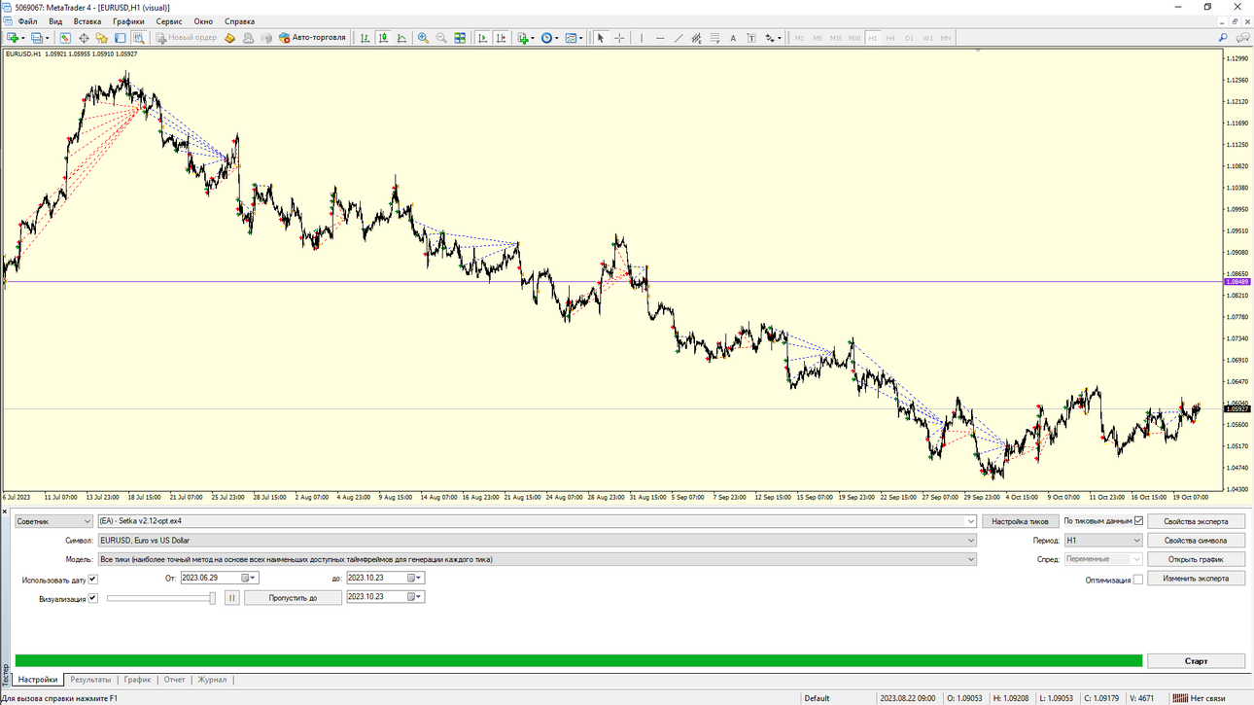Open the 'Советник' type dropdown
The width and height of the screenshot is (1254, 705).
click(53, 521)
